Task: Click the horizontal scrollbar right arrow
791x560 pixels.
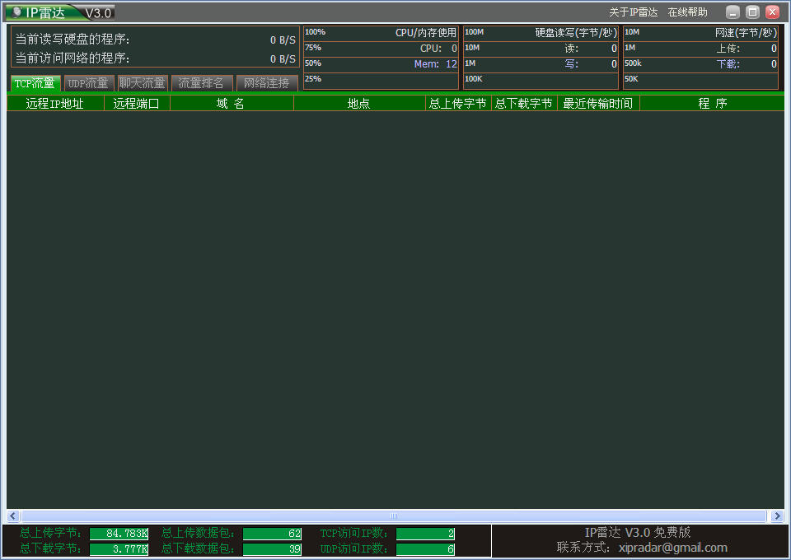Action: coord(776,516)
